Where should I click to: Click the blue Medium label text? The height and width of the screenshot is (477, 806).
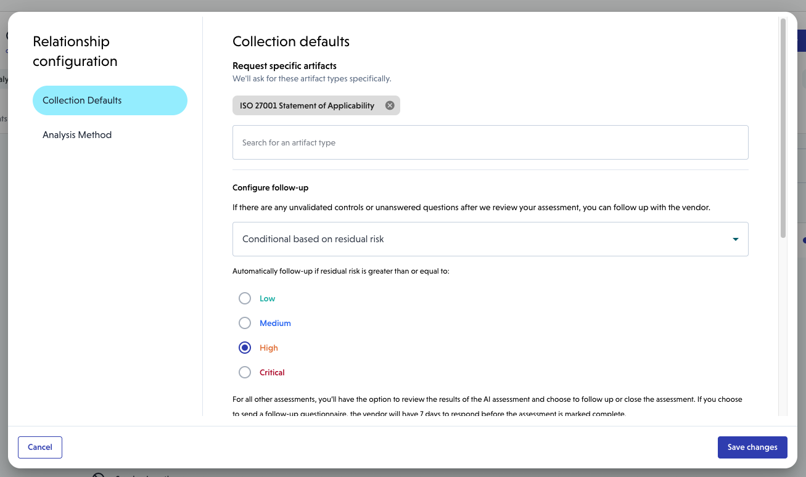(275, 324)
